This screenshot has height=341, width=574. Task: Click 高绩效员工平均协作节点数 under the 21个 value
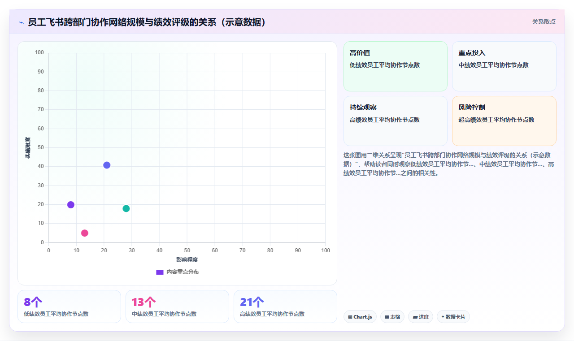[x=272, y=314]
